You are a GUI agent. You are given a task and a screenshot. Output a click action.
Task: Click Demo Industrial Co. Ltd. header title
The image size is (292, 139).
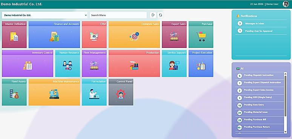click(x=22, y=4)
